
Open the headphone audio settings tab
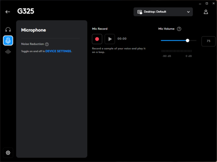click(8, 30)
